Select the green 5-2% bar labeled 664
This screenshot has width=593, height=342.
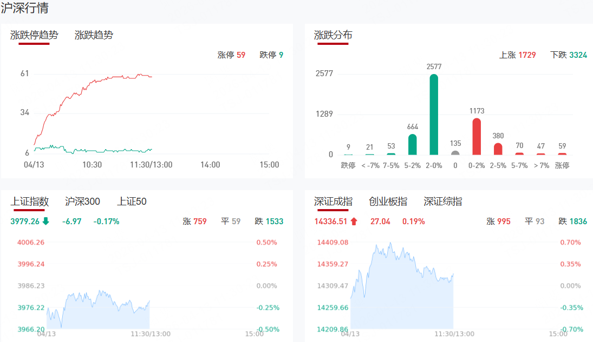413,144
